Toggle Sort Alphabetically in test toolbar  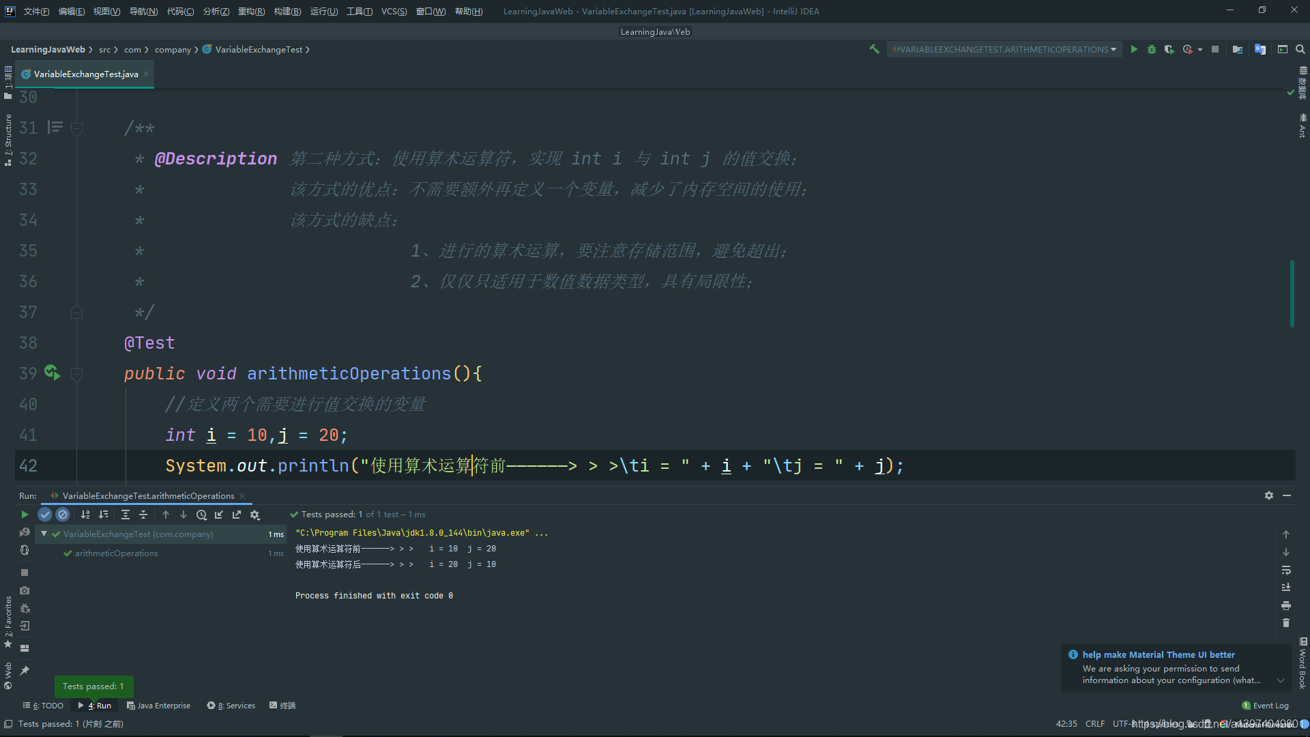[x=85, y=515]
